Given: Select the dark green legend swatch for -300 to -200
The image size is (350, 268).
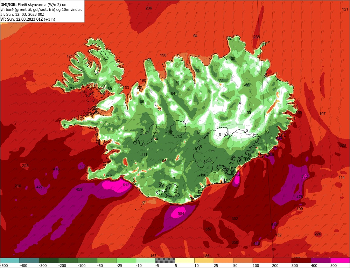Looking at the screenshot, I should pyautogui.click(x=48, y=260).
